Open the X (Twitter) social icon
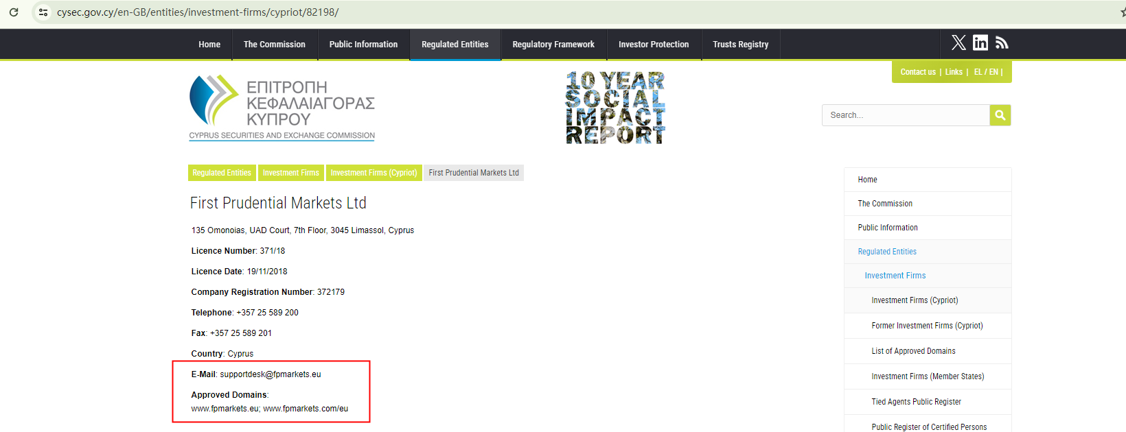Viewport: 1126px width, 432px height. click(958, 43)
